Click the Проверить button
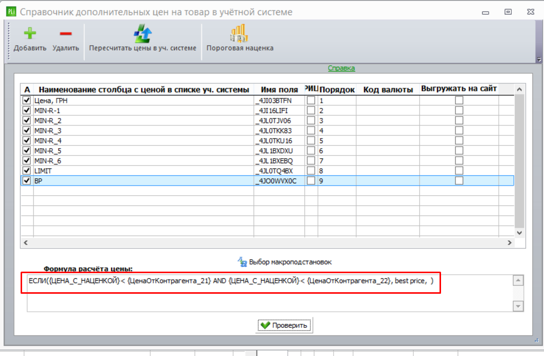Screen dimensions: 544x356 pyautogui.click(x=284, y=325)
